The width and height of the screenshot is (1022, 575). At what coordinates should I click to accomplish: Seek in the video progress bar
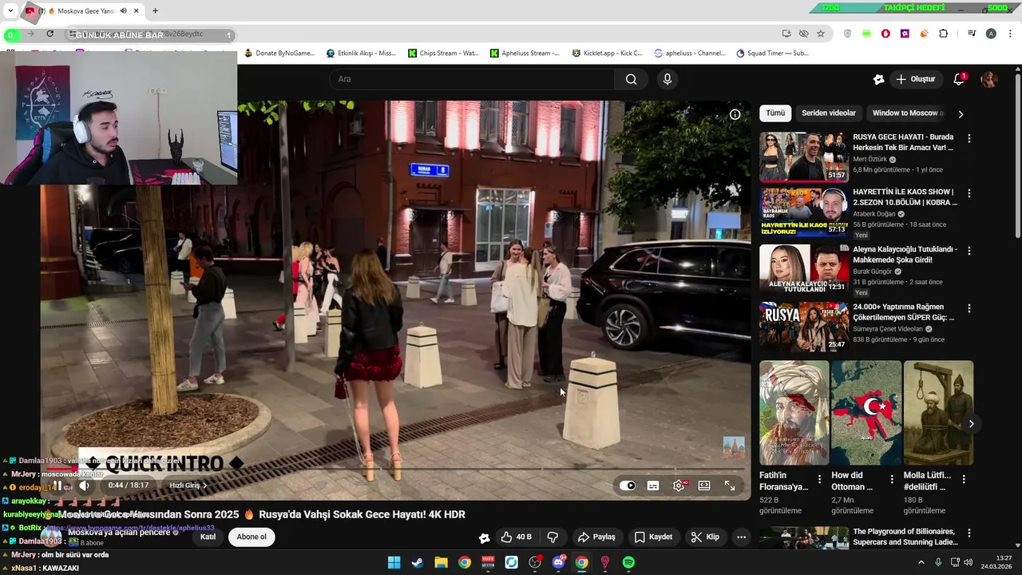395,469
